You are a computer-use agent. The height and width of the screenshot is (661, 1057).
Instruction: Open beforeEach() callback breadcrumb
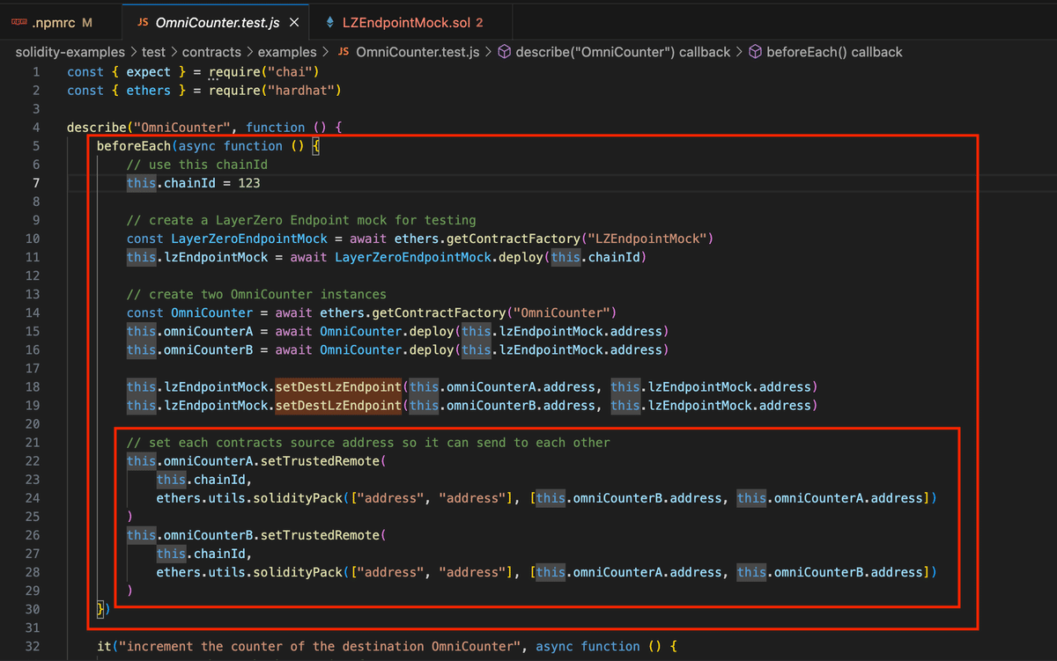point(834,52)
